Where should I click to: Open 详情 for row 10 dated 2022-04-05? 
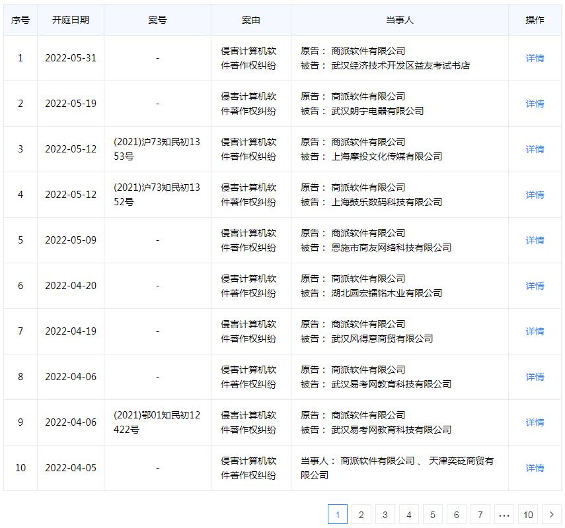535,468
